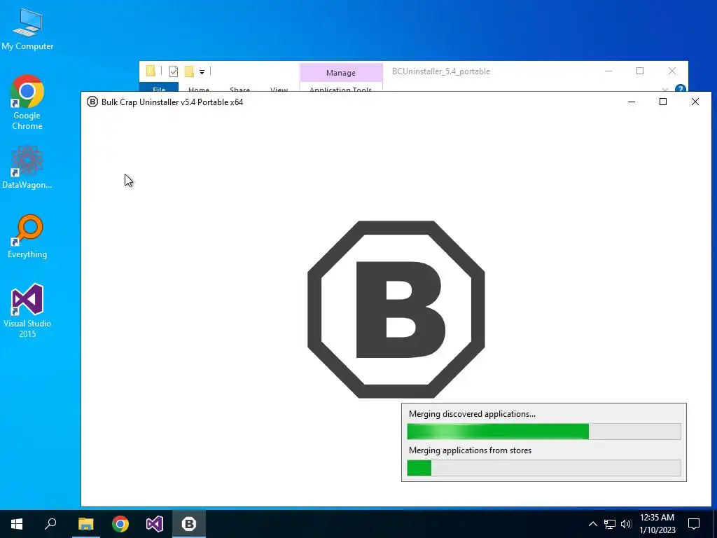717x538 pixels.
Task: Open File Explorer from taskbar
Action: pyautogui.click(x=85, y=524)
